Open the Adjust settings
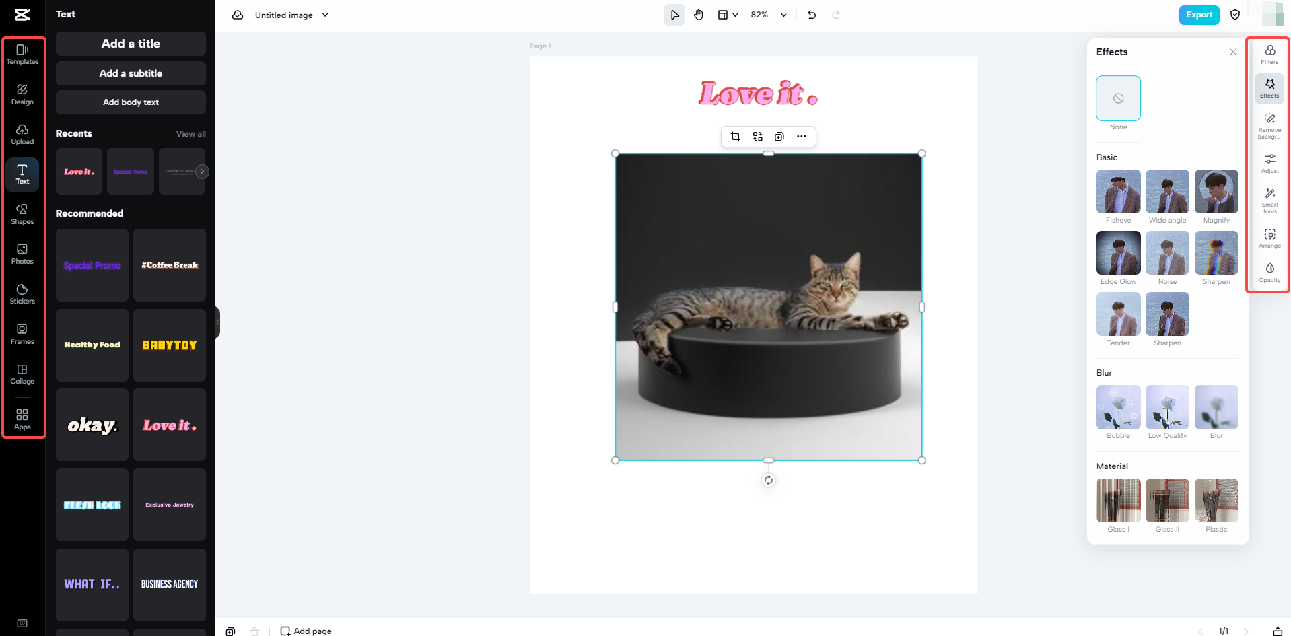 pos(1269,164)
